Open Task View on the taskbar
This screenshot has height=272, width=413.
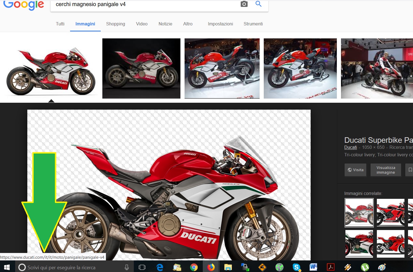142,267
